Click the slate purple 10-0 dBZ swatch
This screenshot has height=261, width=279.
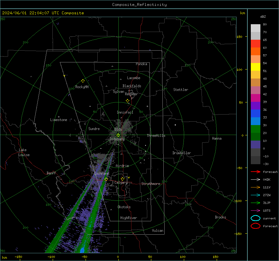(x=255, y=145)
